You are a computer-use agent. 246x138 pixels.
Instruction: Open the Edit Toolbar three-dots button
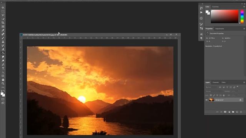[3, 87]
